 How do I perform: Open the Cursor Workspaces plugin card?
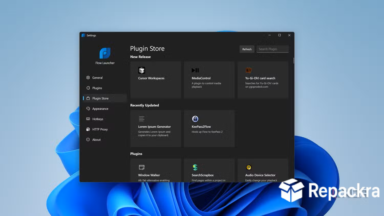click(156, 80)
